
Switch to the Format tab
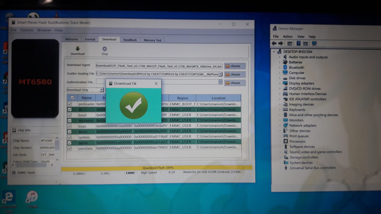tap(90, 39)
